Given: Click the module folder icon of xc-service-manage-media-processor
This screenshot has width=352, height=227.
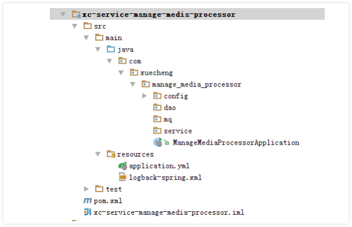Looking at the screenshot, I should pos(76,15).
